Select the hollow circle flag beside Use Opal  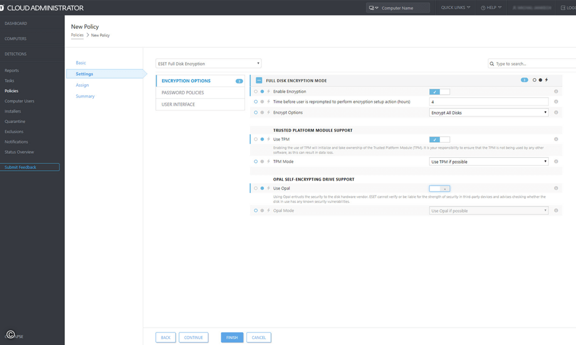pyautogui.click(x=256, y=188)
